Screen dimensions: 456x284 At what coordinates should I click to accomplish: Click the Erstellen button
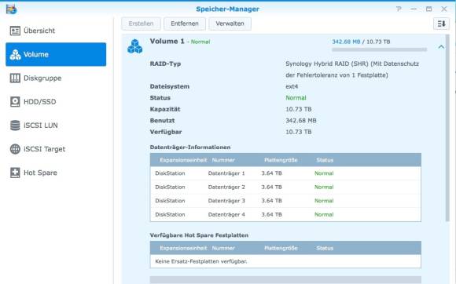(141, 24)
